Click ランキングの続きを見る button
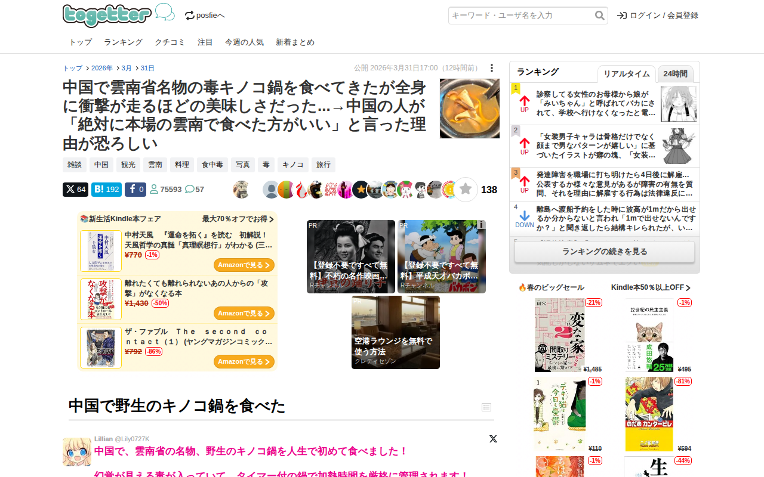The height and width of the screenshot is (477, 764). click(605, 252)
